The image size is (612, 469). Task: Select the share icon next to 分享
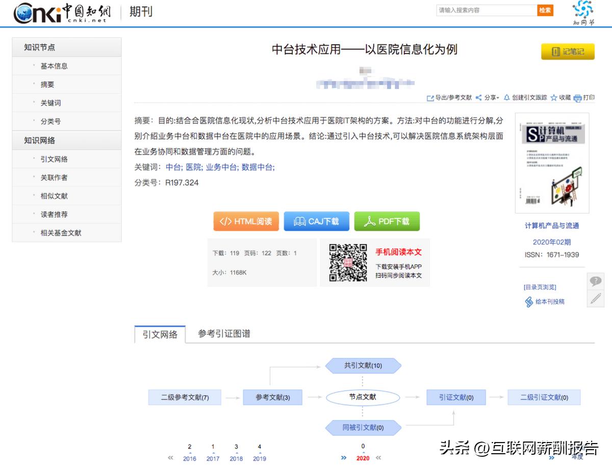[x=478, y=97]
